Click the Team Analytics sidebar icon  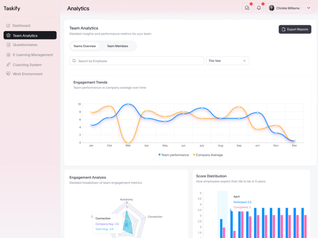(8, 36)
